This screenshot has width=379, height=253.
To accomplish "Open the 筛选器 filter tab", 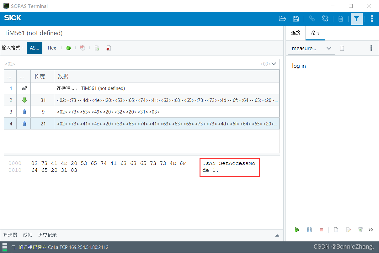I will click(x=10, y=235).
